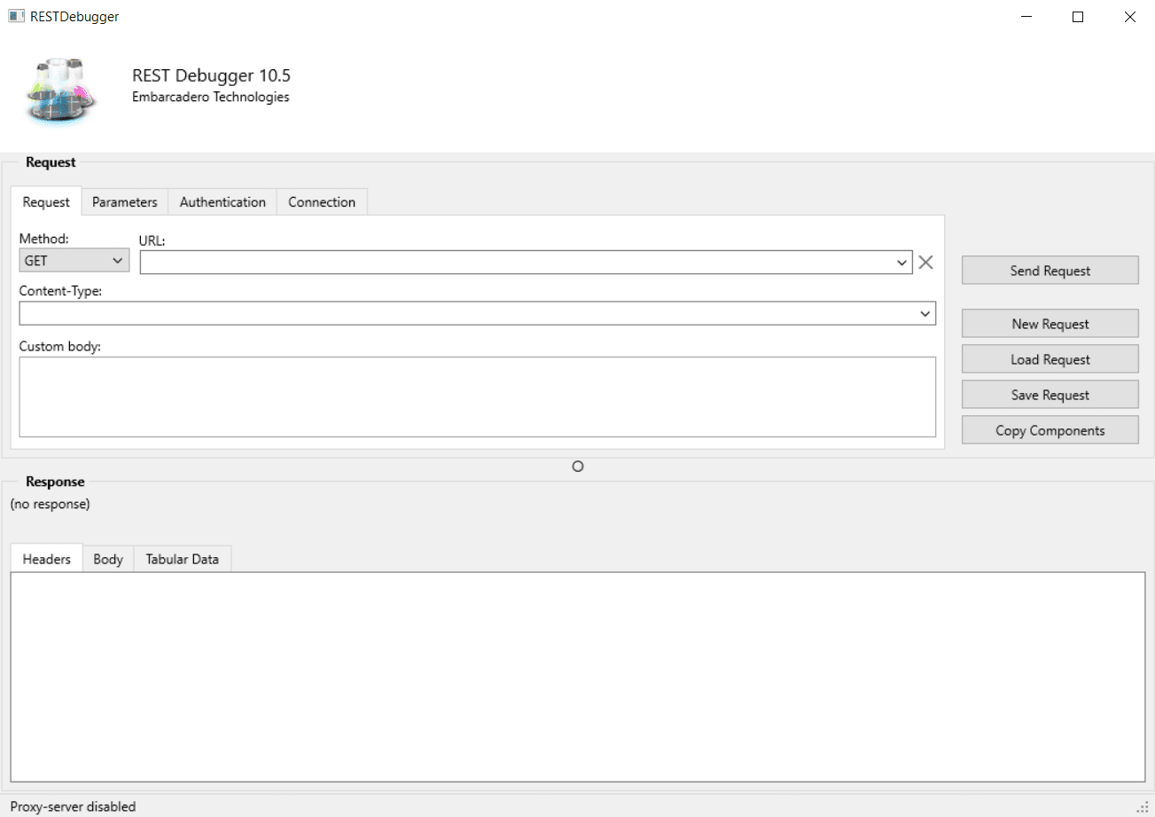Click Save Request button
Viewport: 1155px width, 817px height.
1050,395
